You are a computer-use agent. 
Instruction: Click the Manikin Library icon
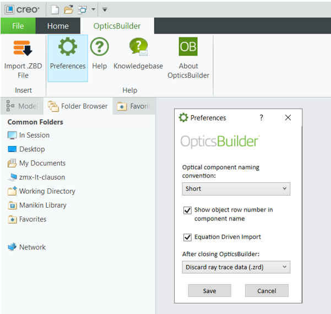(x=12, y=205)
